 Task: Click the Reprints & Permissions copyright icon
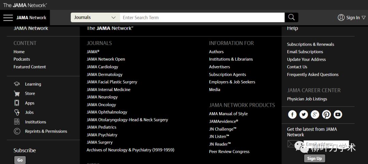point(17,131)
